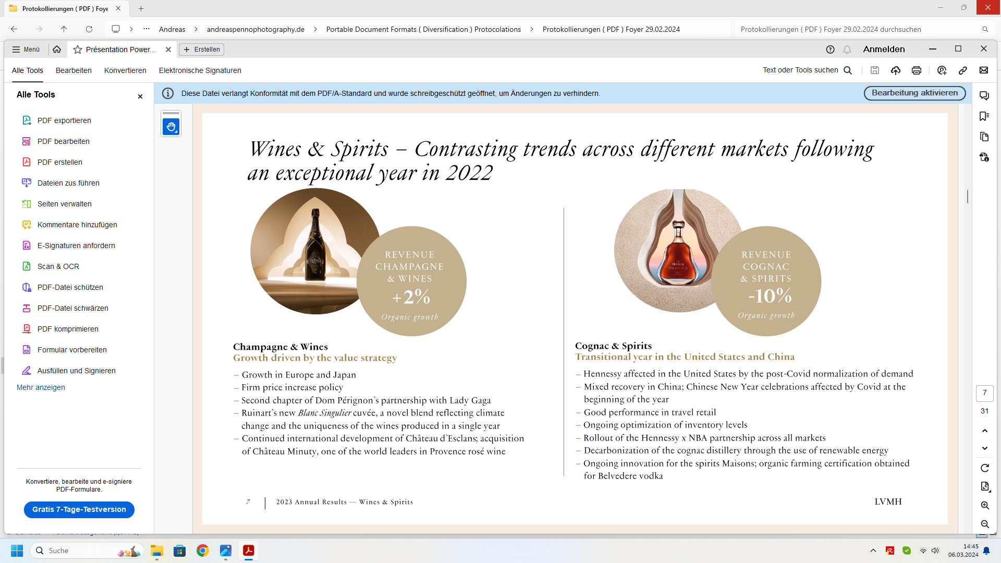This screenshot has height=563, width=1001.
Task: Open the PDF exportieren tool
Action: [64, 120]
